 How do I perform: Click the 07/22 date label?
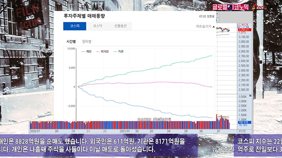(x=242, y=131)
